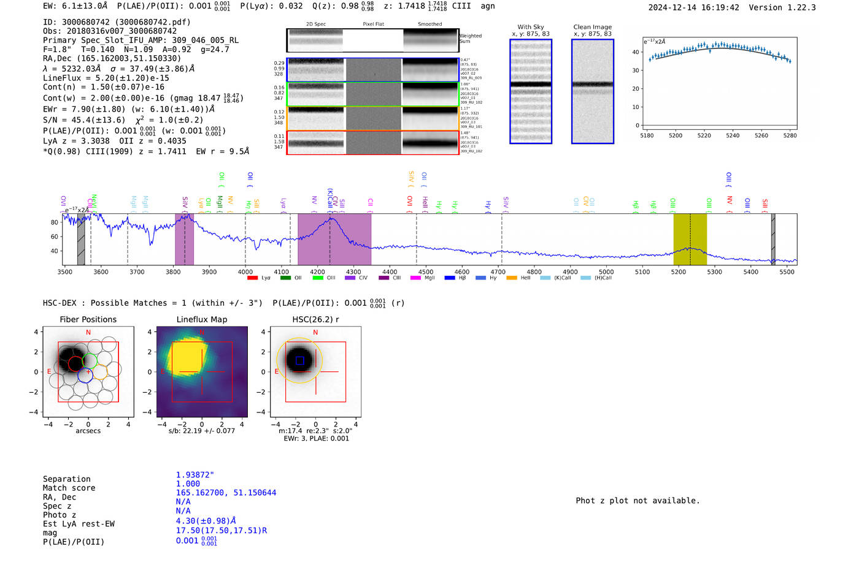Click the orange aperture circle in HSC image
This screenshot has height=584, width=859.
point(299,361)
